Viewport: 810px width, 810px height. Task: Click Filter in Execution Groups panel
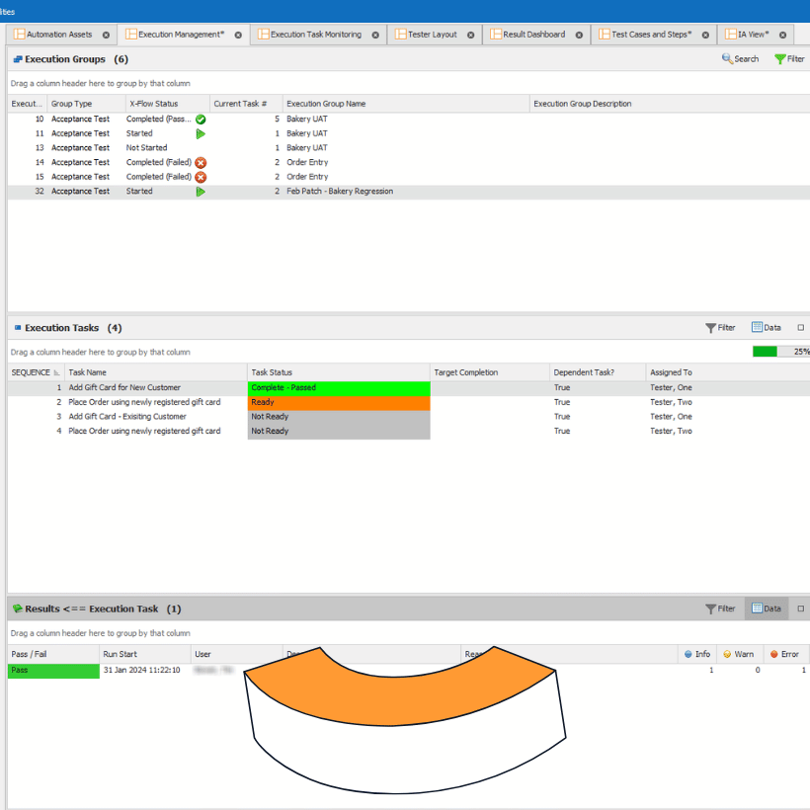point(789,59)
